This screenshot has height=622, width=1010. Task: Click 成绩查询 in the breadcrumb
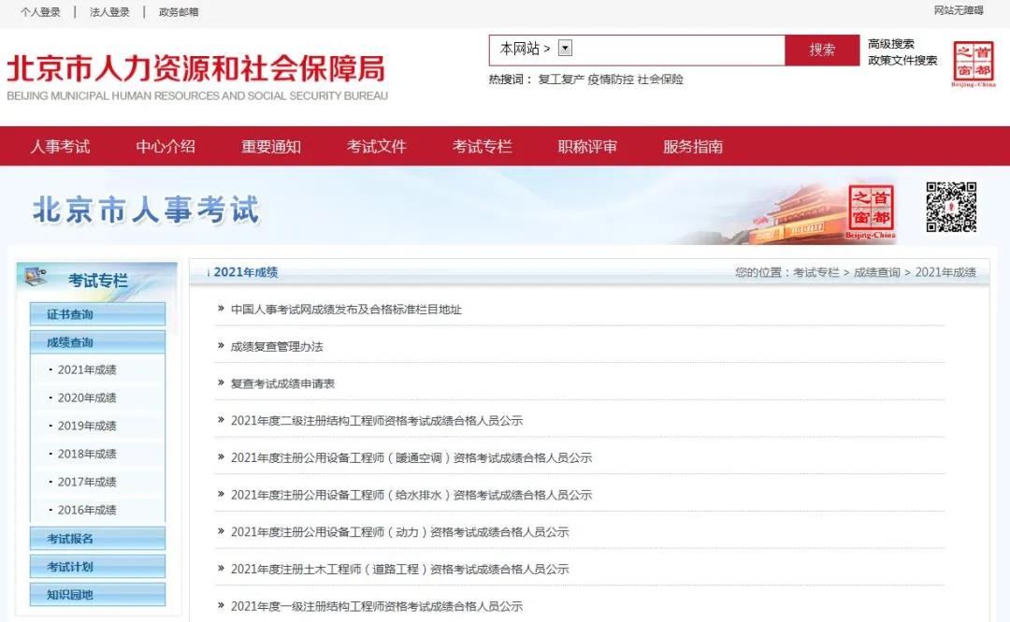(876, 272)
